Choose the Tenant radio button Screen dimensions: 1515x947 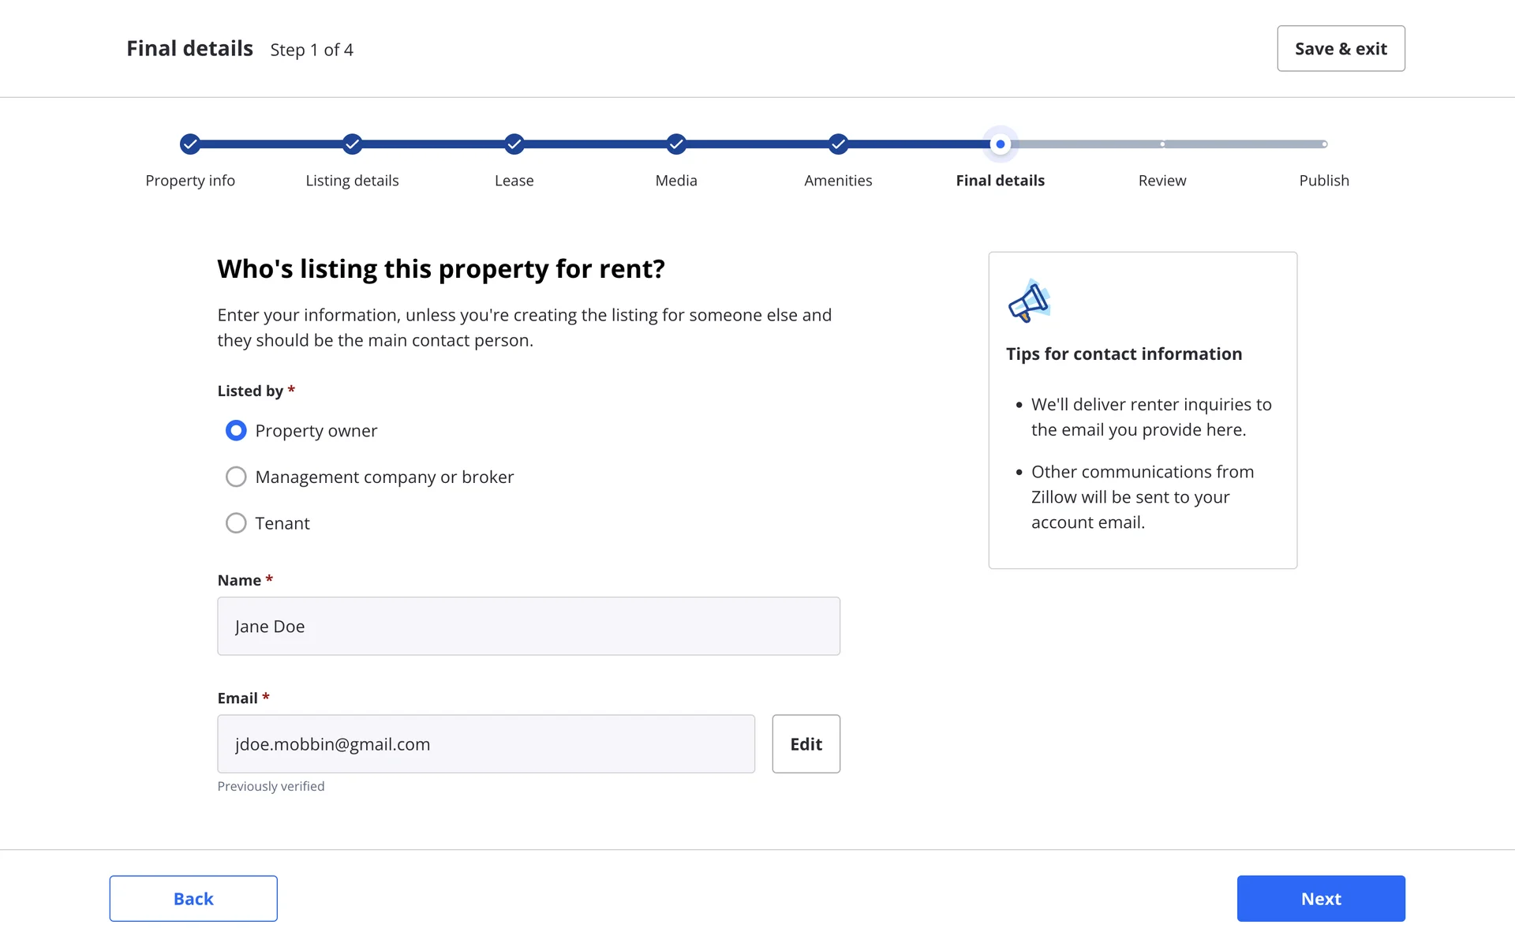(x=236, y=523)
